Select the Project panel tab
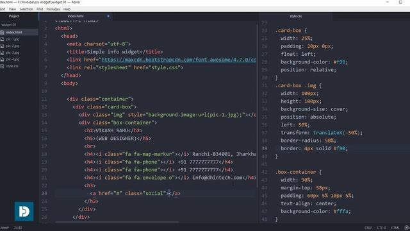This screenshot has height=231, width=410. pos(14,16)
